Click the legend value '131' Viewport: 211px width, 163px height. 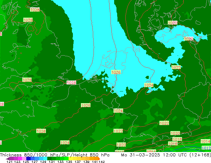coord(52,162)
